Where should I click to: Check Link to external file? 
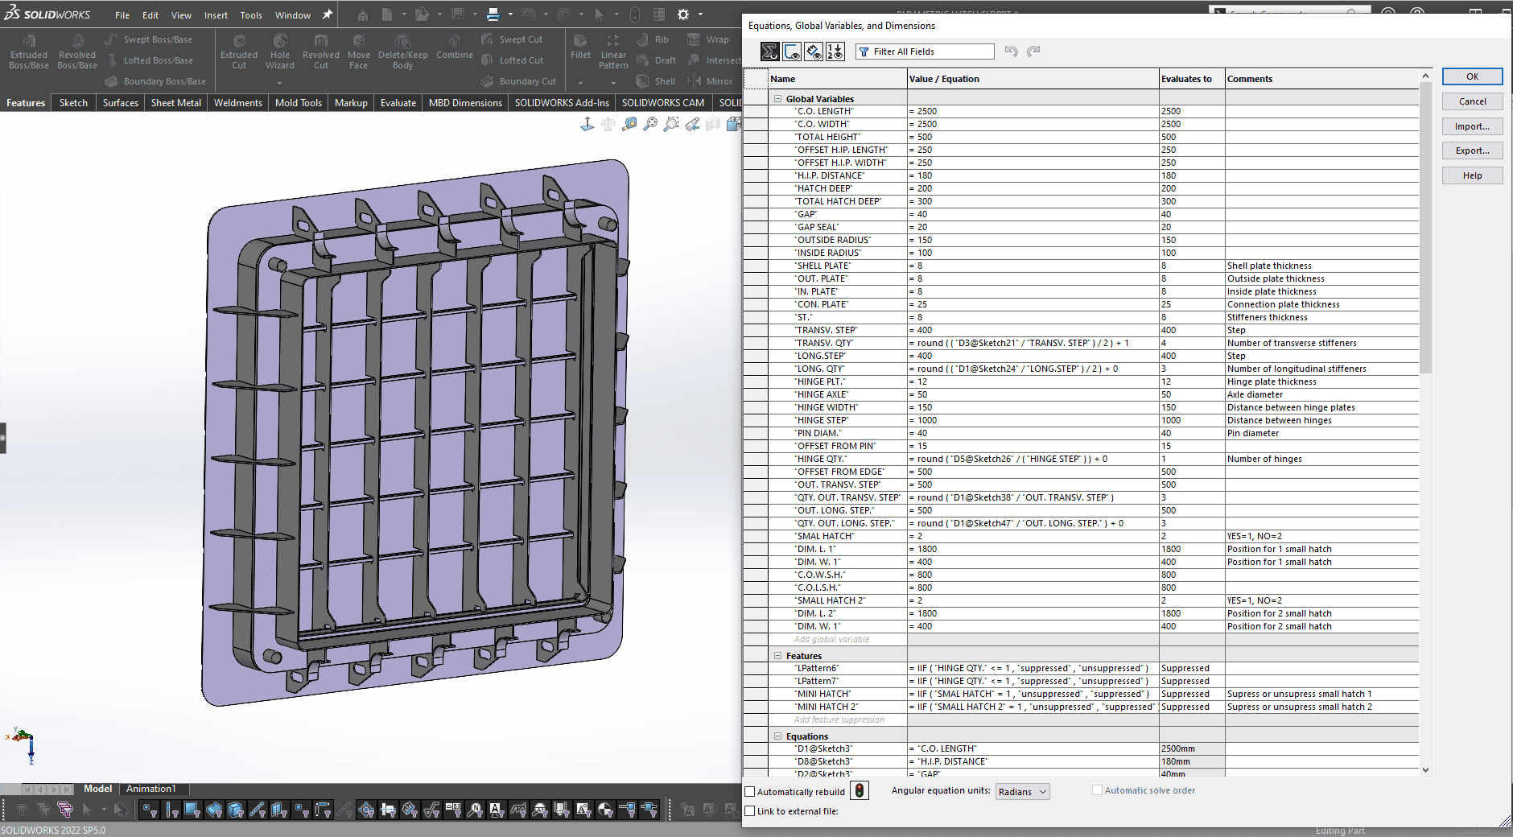[x=750, y=811]
